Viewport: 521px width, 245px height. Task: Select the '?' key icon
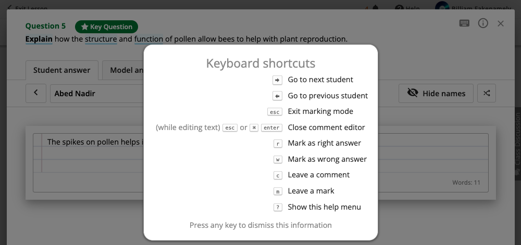tap(278, 207)
